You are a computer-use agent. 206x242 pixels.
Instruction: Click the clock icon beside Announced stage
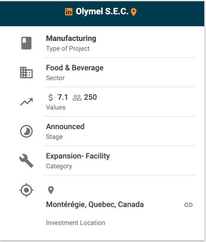point(26,131)
